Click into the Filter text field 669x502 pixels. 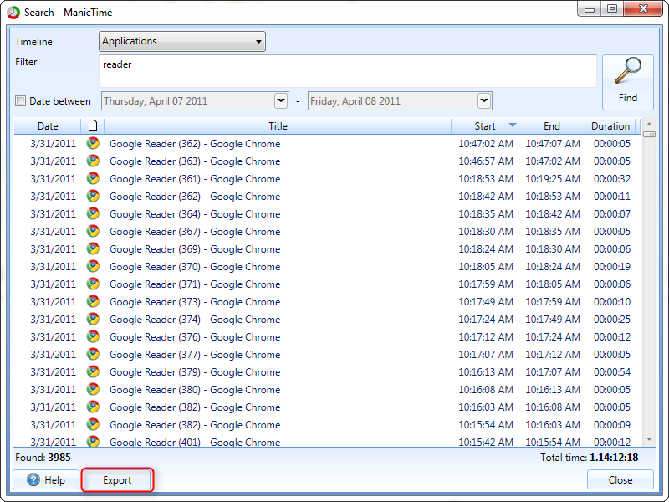coord(347,71)
